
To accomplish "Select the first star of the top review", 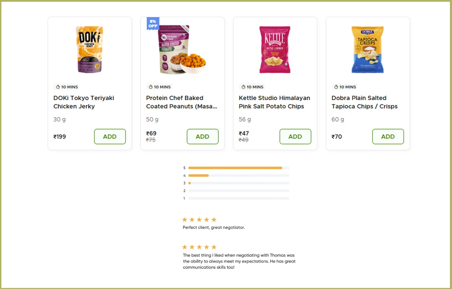I will pyautogui.click(x=185, y=220).
